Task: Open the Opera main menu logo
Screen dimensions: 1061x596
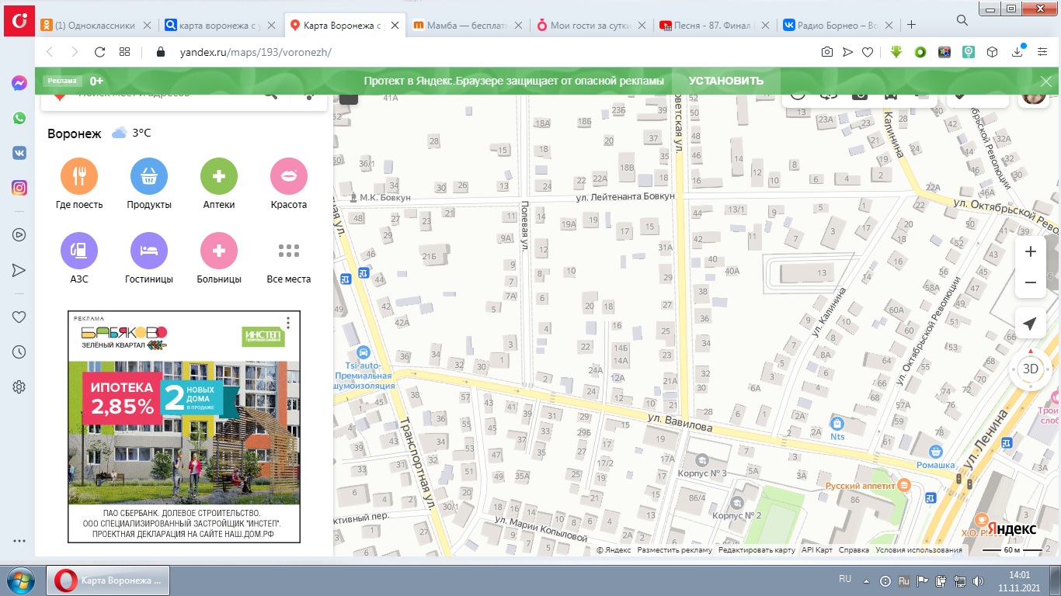Action: click(x=19, y=21)
